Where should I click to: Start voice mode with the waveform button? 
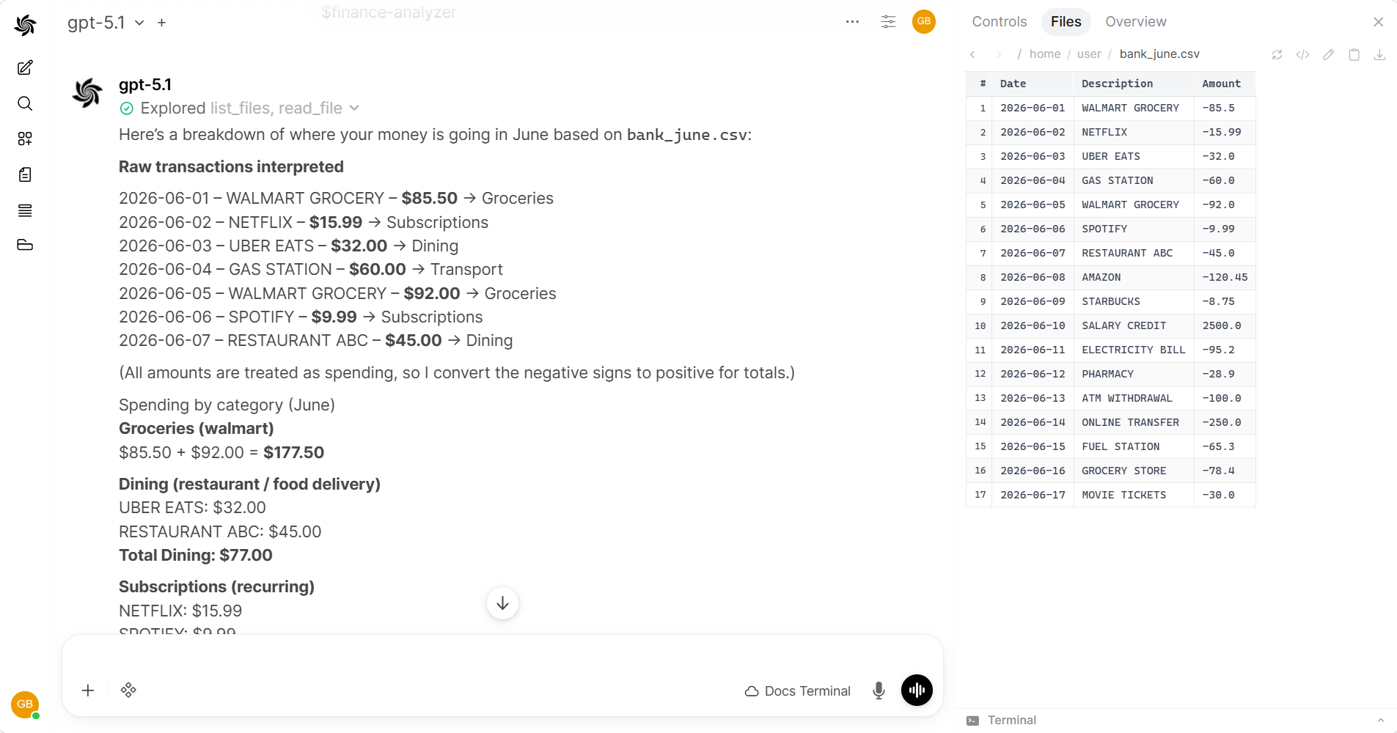[x=917, y=690]
